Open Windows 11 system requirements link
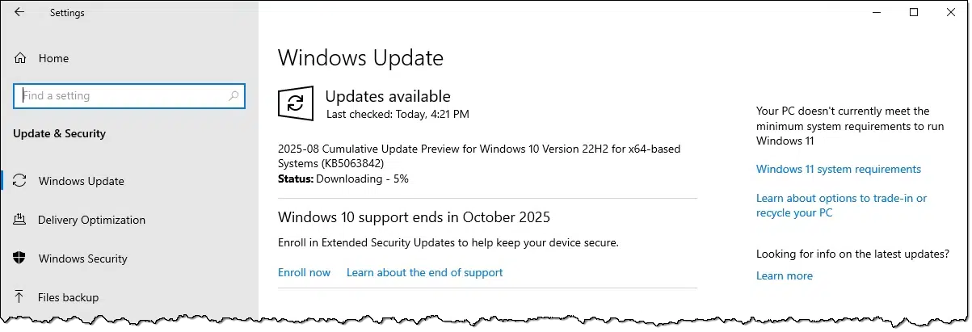Screen dimensions: 972x332 click(x=838, y=169)
